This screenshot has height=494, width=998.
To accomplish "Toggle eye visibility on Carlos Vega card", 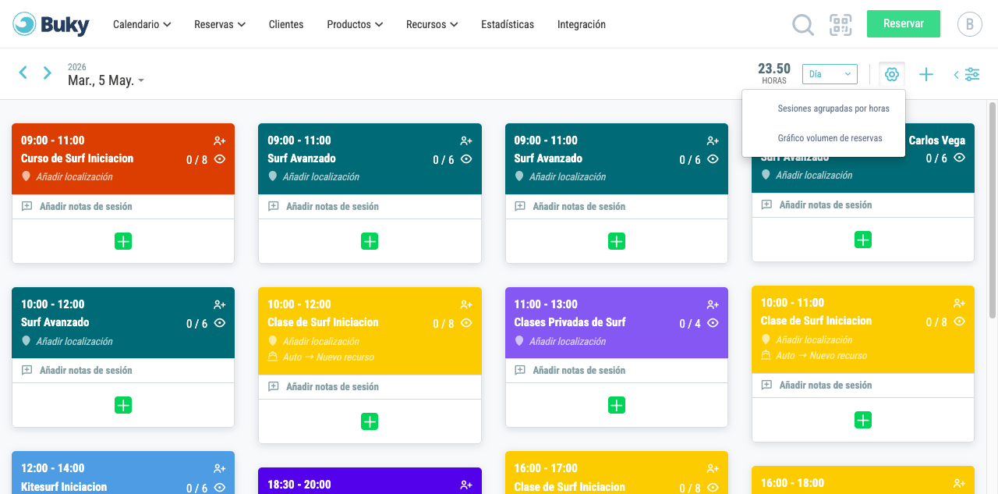I will [959, 157].
